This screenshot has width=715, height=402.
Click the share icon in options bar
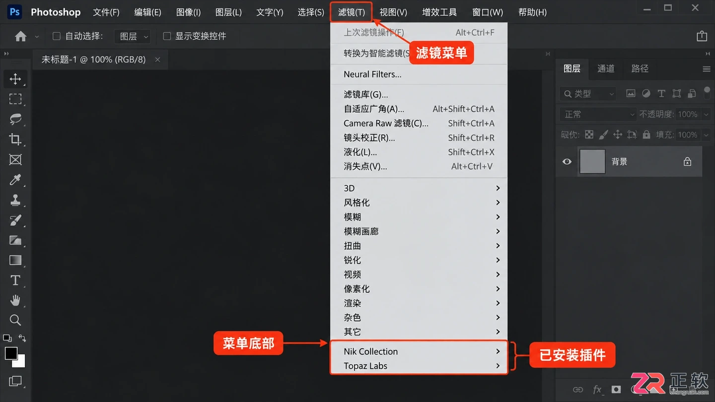point(702,36)
